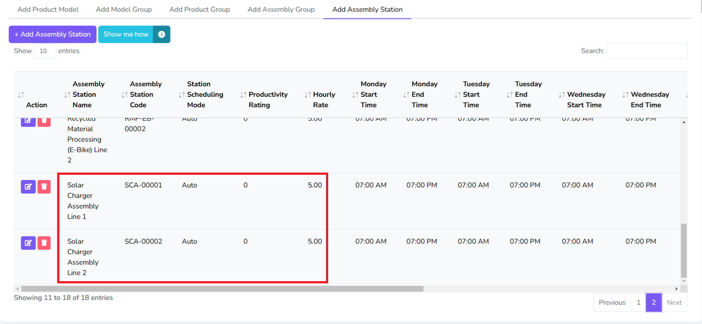Image resolution: width=702 pixels, height=324 pixels.
Task: Focus the Search input field
Action: [x=647, y=51]
